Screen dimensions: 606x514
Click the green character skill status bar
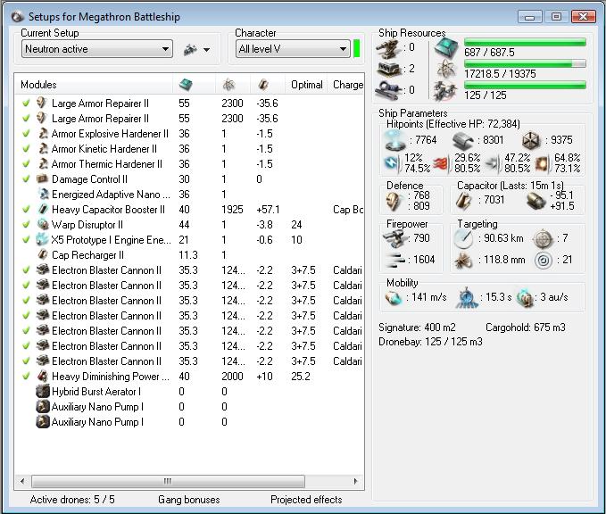pos(357,49)
